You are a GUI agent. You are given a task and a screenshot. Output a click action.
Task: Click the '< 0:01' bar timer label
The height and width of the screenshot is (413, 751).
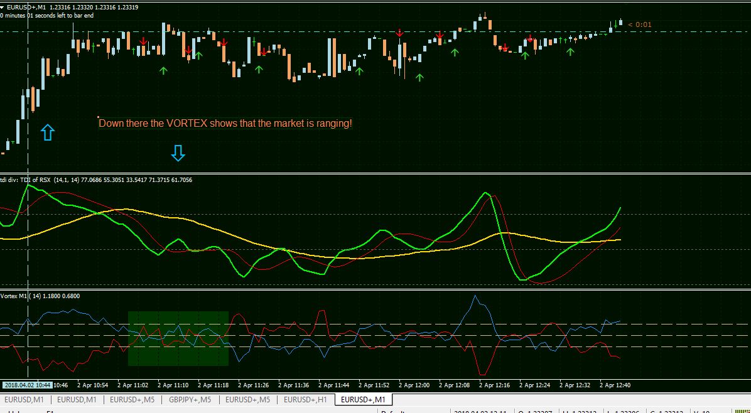coord(639,25)
